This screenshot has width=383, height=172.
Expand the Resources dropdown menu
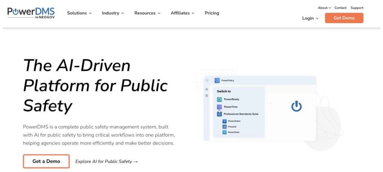pos(147,13)
